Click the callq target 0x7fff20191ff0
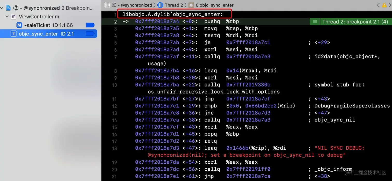Image resolution: width=392 pixels, height=181 pixels. pyautogui.click(x=248, y=169)
